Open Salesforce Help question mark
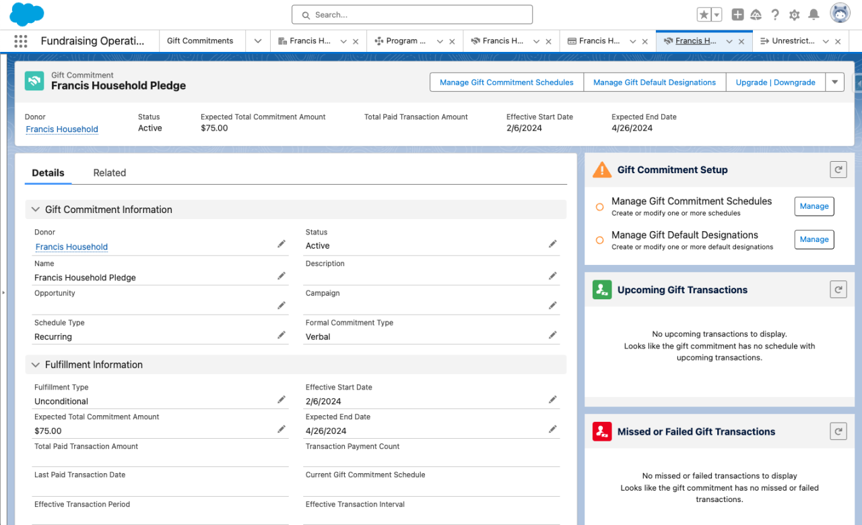Screen dimensions: 862x525 point(775,15)
